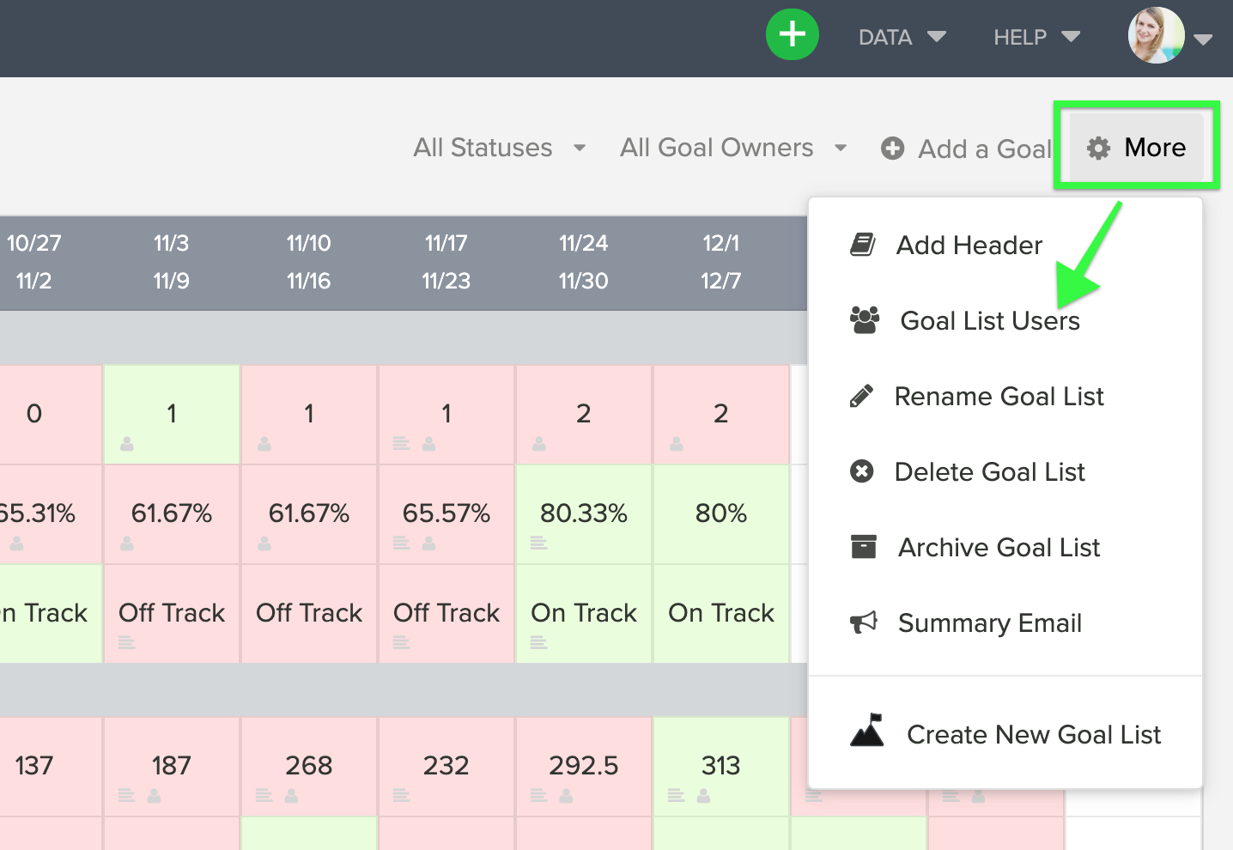Click the person icon in the 268 cell
Screen dimensions: 1233x850
point(291,796)
